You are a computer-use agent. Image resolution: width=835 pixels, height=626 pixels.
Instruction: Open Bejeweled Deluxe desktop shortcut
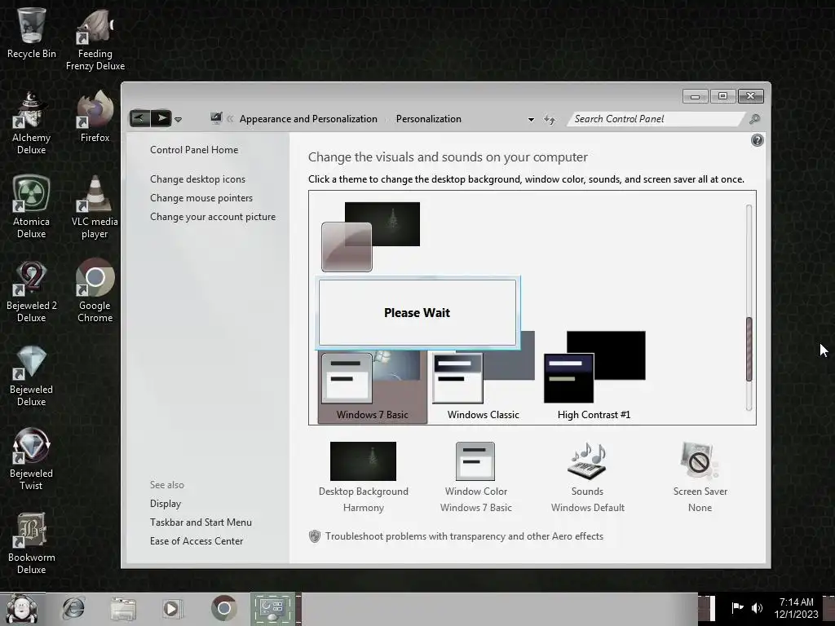[32, 376]
